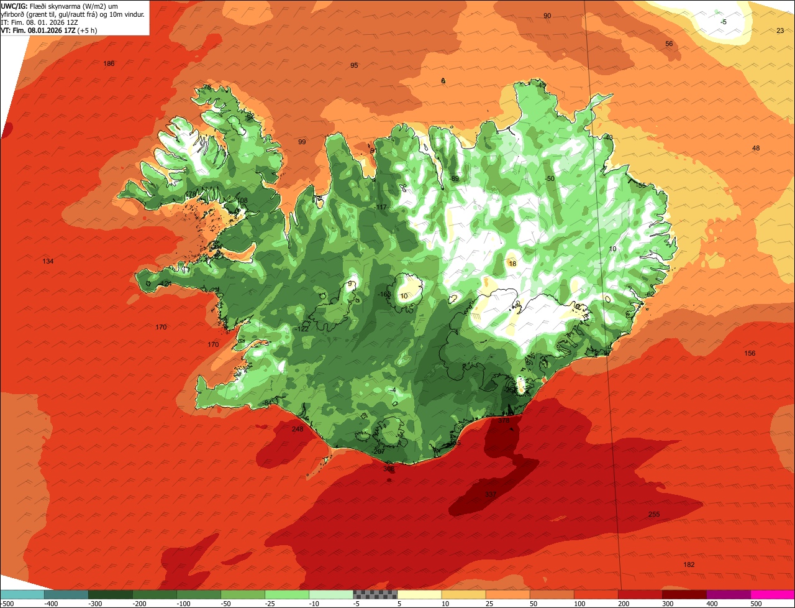795x608 pixels.
Task: Click the -89 value over the highlands
Action: [x=454, y=178]
